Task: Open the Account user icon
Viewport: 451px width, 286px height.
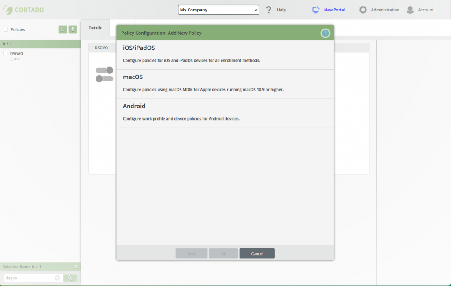Action: (x=410, y=10)
